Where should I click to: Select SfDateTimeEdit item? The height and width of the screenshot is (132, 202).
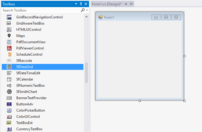pos(43,73)
